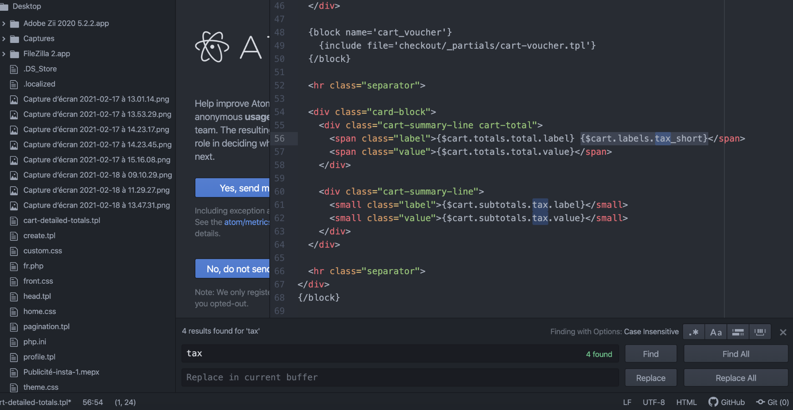This screenshot has height=410, width=793.
Task: Focus the Replace in current buffer field
Action: coord(400,378)
